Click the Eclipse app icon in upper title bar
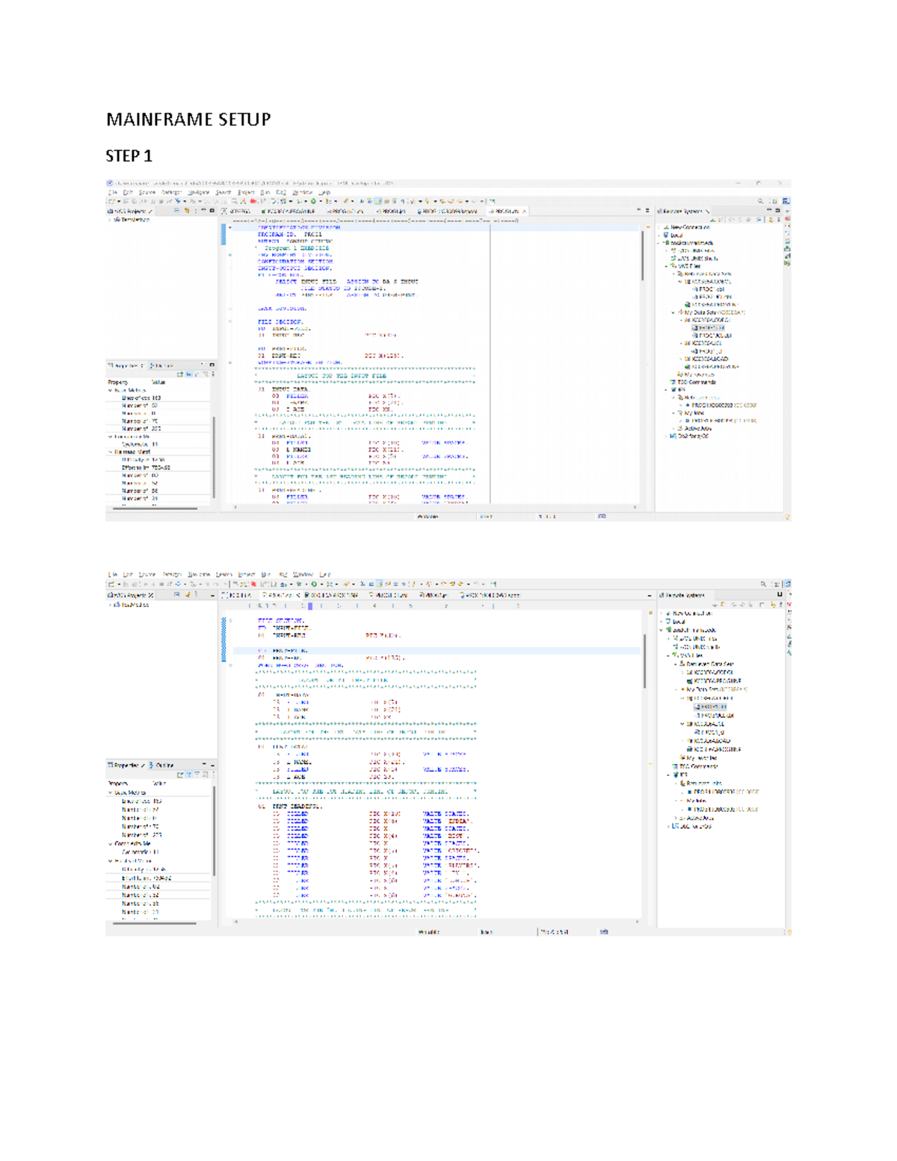The height and width of the screenshot is (1161, 897). coord(110,183)
